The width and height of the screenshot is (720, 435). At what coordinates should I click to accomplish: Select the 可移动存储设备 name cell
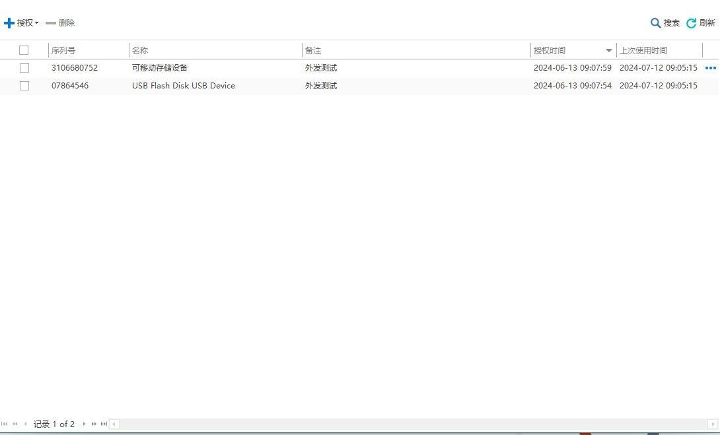tap(160, 68)
